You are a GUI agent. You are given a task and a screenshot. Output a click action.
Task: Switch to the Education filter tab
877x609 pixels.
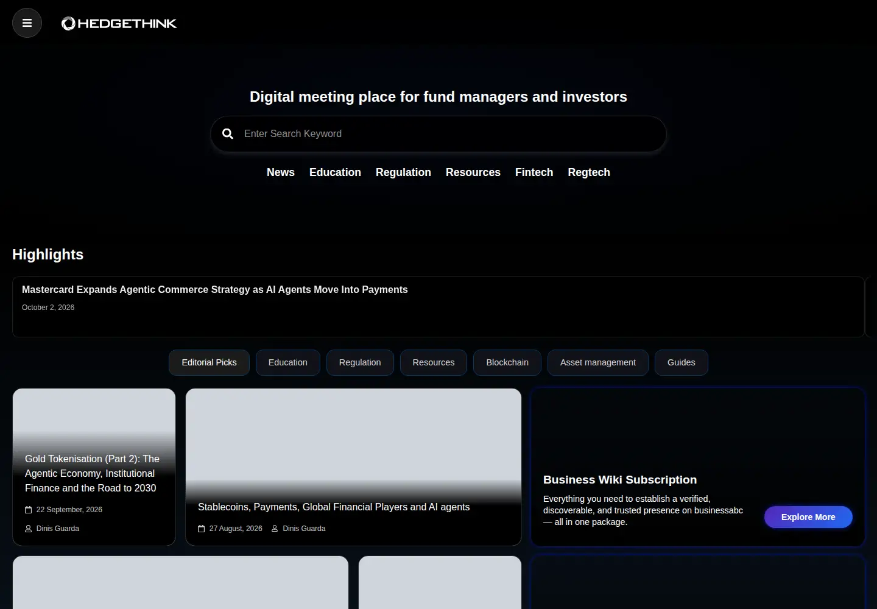(288, 362)
